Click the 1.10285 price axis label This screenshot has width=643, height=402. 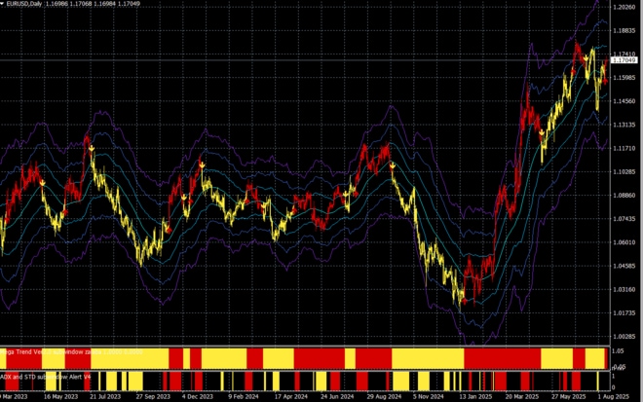coord(624,172)
